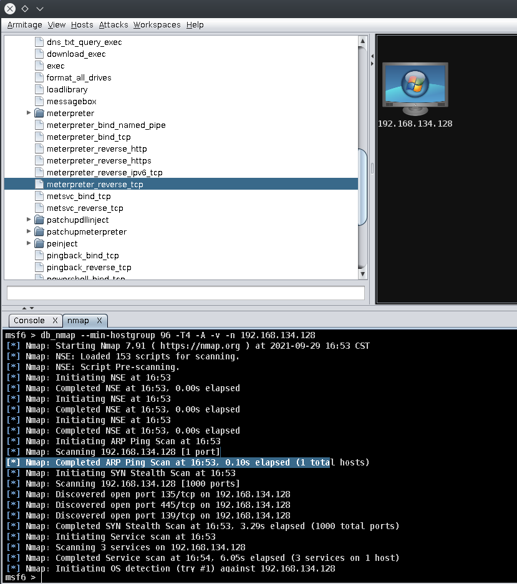Close the Console tab with its X

55,321
